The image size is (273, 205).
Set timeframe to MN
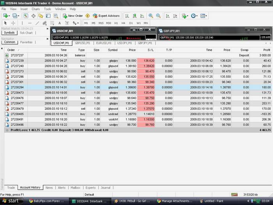146,23
